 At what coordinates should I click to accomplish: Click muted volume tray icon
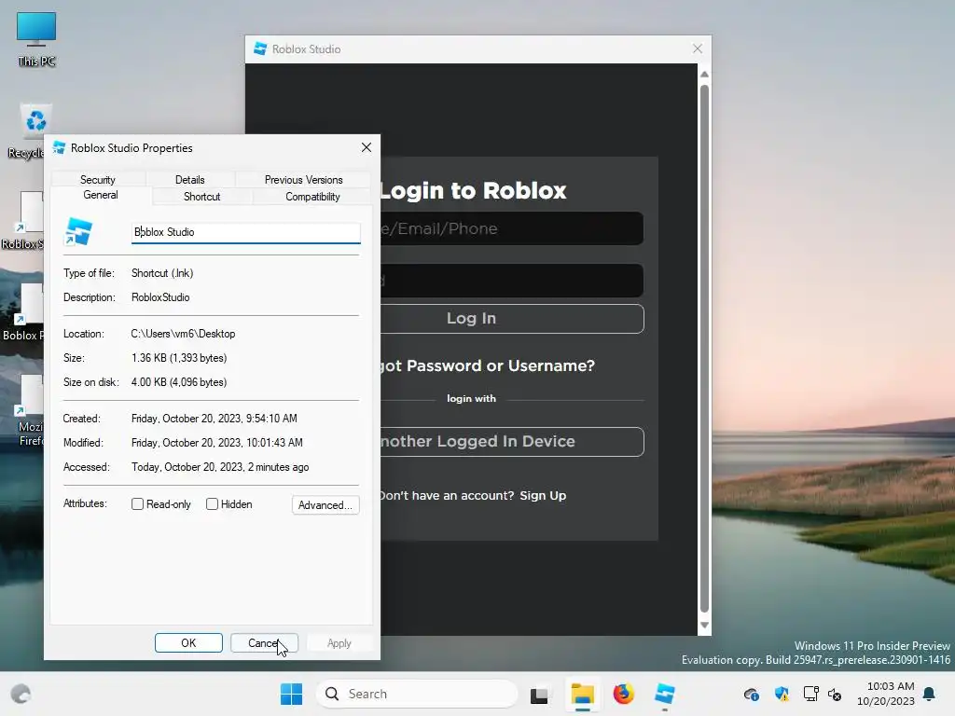point(835,694)
